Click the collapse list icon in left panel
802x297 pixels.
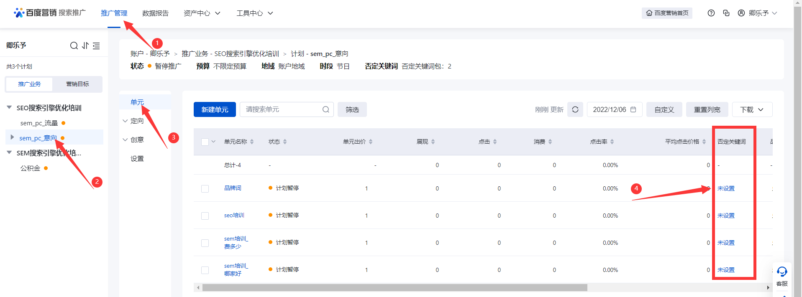[96, 46]
